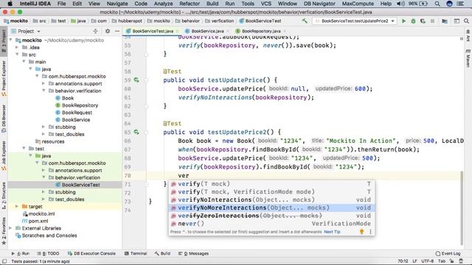Image resolution: width=472 pixels, height=265 pixels.
Task: Select mockito.iml file
Action: click(41, 213)
